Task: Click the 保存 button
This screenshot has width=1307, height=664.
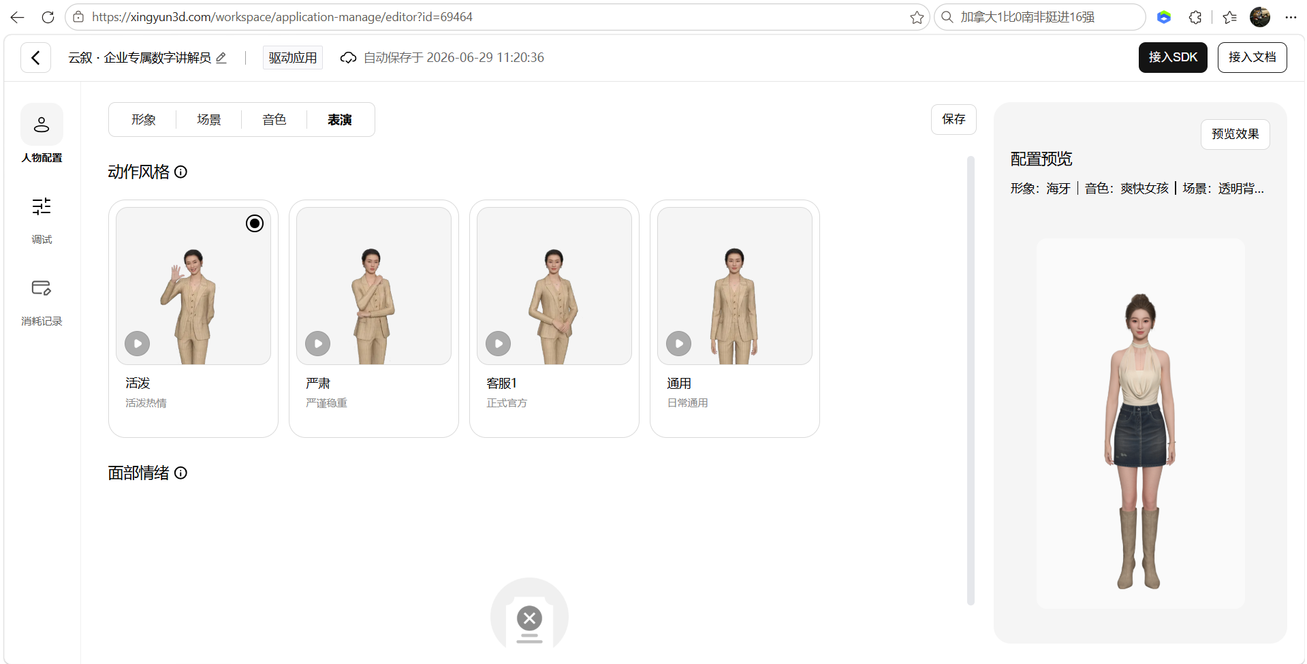Action: point(954,119)
